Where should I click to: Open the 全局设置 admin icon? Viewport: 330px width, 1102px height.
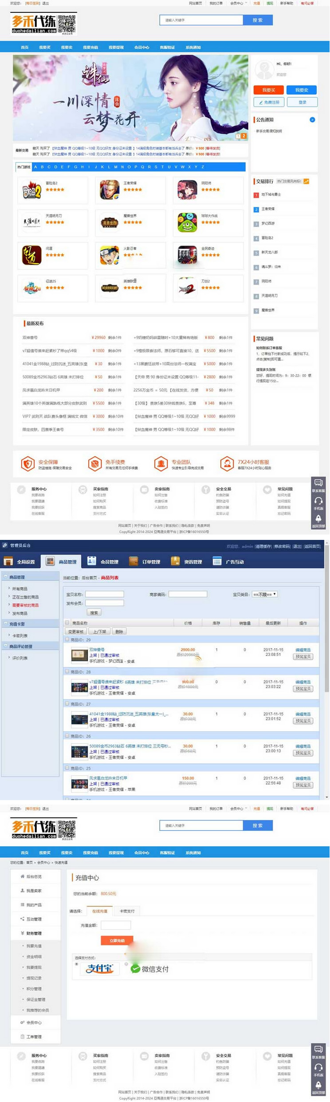pos(8,561)
